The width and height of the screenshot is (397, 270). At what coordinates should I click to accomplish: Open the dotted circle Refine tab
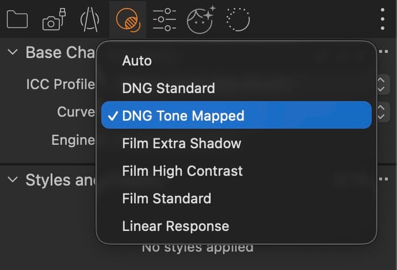point(238,20)
